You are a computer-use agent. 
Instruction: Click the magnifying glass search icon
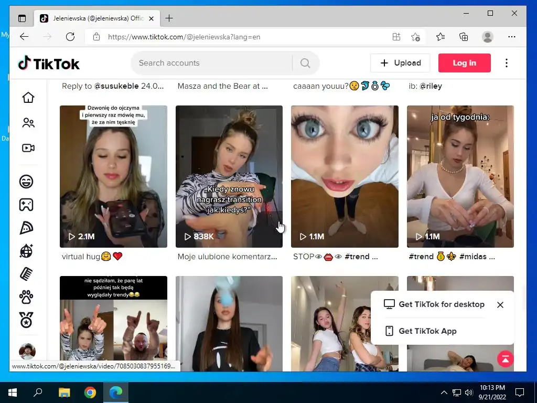(x=305, y=63)
